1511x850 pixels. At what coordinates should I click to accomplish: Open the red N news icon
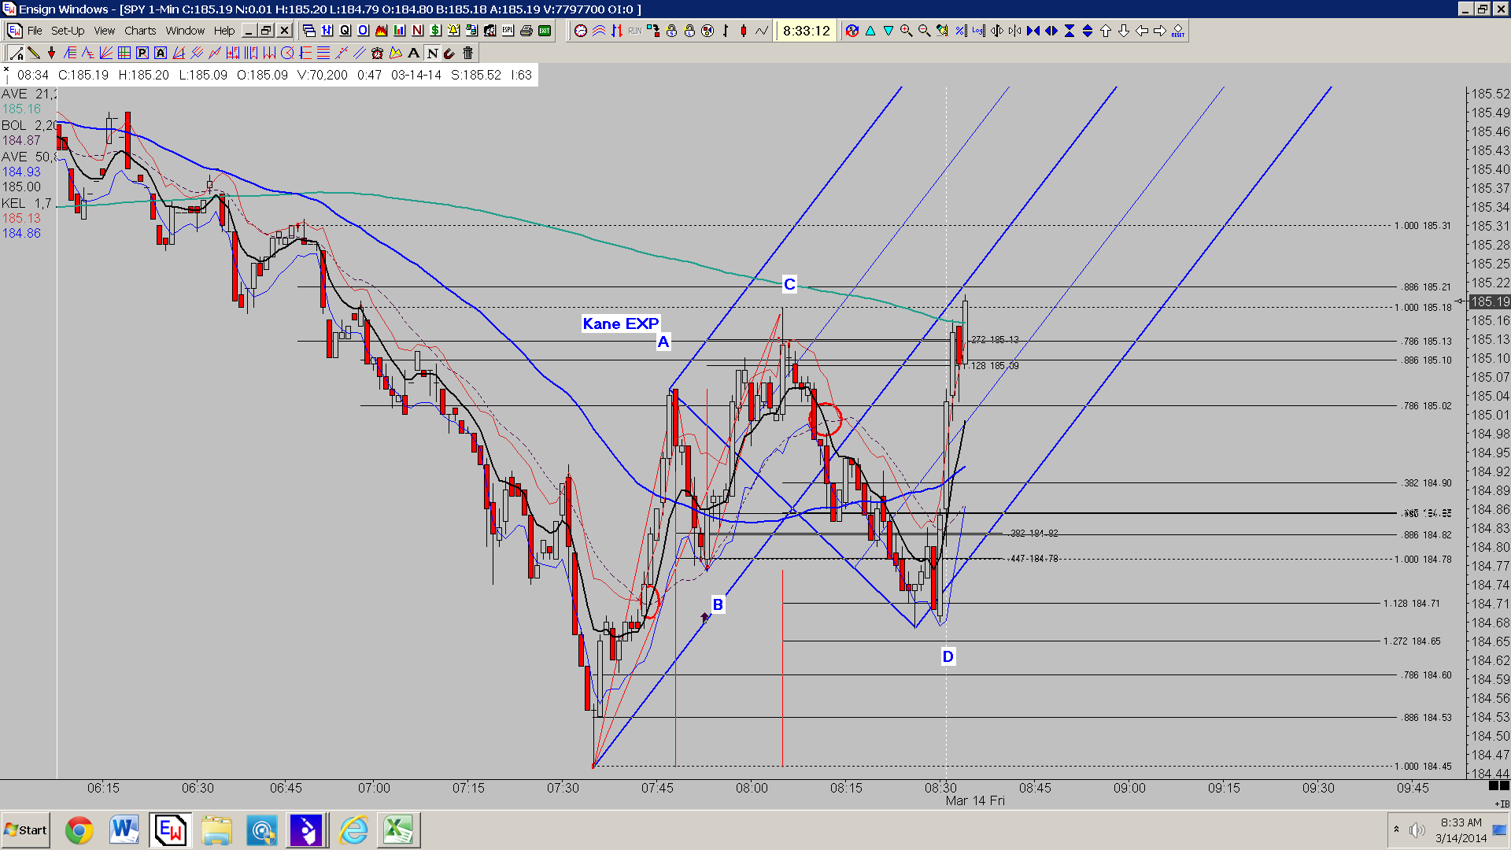point(417,31)
